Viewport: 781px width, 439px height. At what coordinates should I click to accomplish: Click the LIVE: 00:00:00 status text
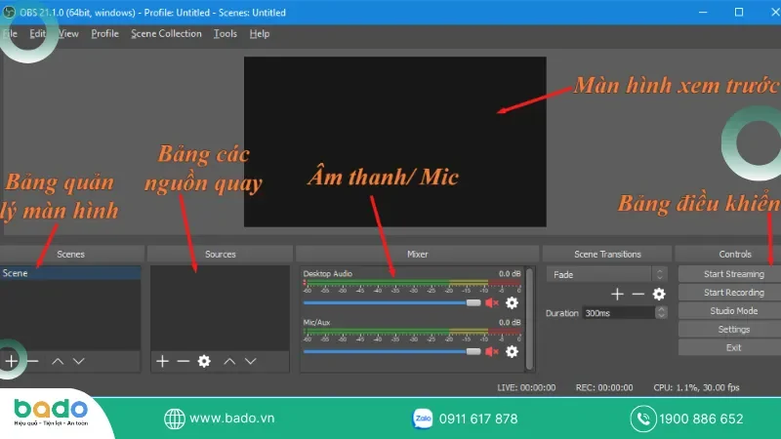(526, 387)
